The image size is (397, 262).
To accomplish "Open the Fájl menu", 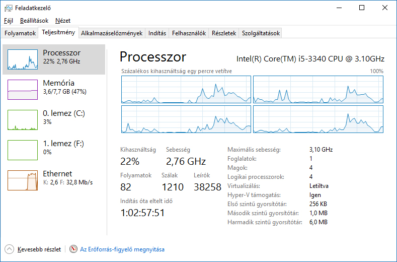I will click(x=9, y=21).
